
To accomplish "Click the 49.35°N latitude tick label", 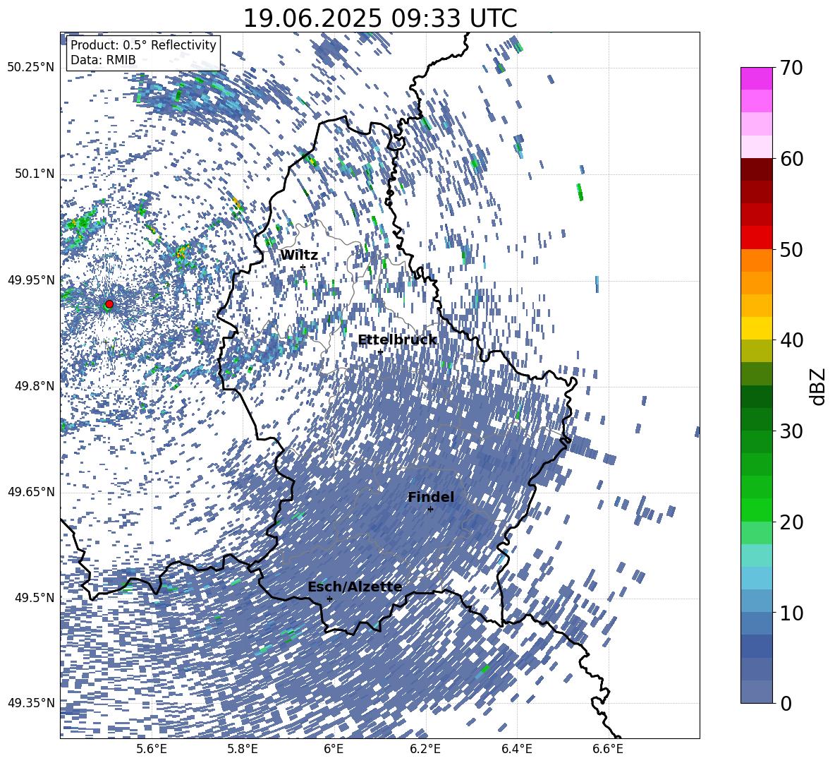I will (32, 703).
